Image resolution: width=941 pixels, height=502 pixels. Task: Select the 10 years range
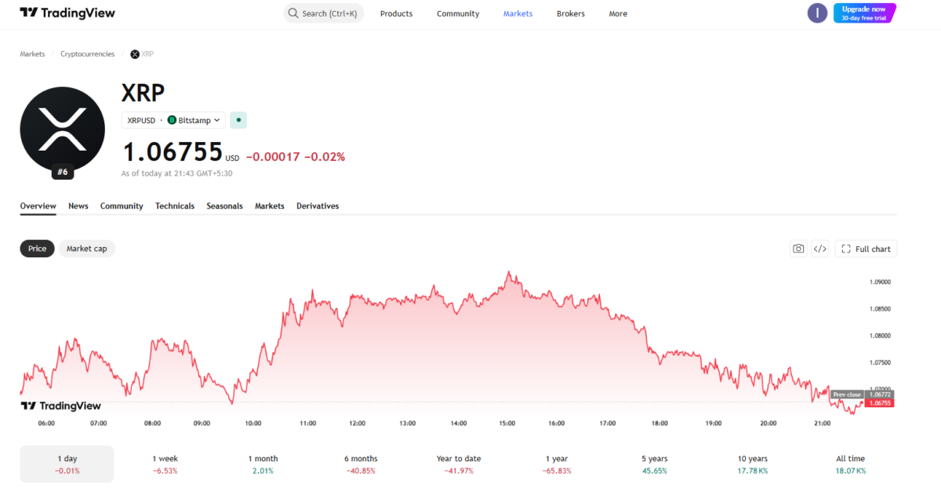tap(753, 464)
